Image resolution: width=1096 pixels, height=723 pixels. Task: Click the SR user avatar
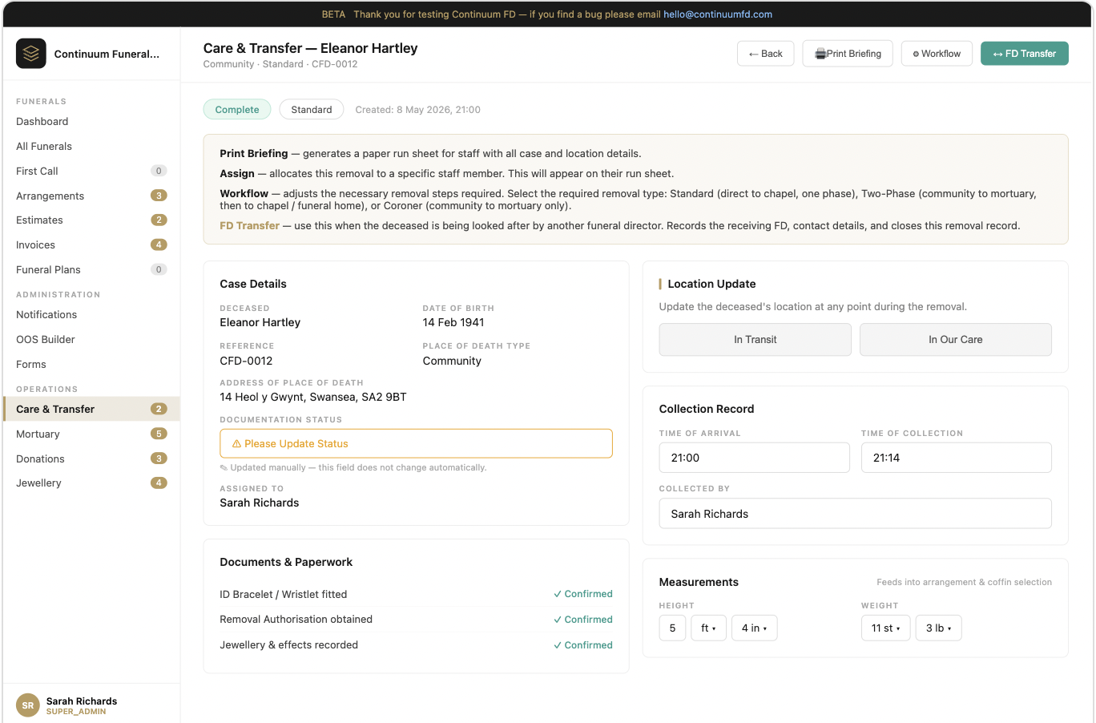pyautogui.click(x=28, y=705)
